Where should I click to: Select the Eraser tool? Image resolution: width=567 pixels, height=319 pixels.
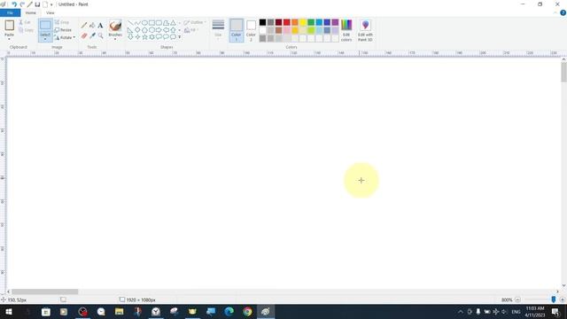pos(84,35)
